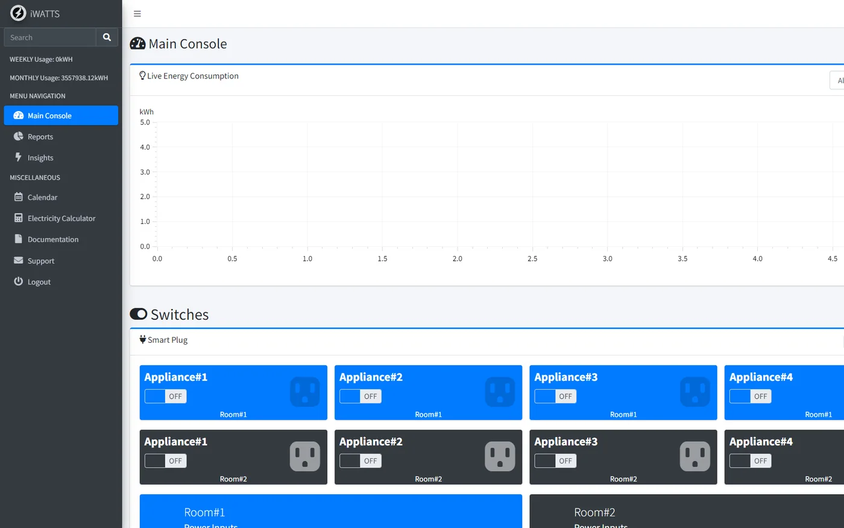Click the MONTHLY Usage: 3557938.12kWH text
Screen dimensions: 844x528
click(x=59, y=78)
